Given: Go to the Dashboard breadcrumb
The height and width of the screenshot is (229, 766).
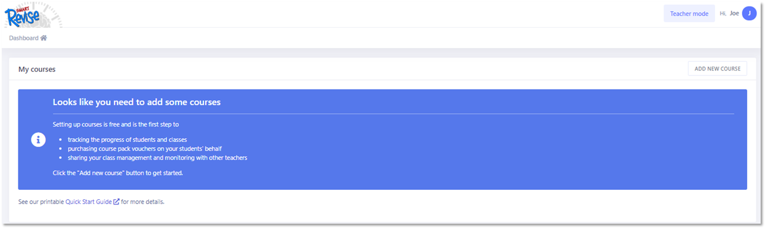Looking at the screenshot, I should tap(24, 38).
